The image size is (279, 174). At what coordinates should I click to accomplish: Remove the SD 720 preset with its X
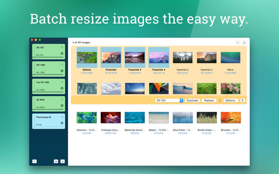[62, 47]
